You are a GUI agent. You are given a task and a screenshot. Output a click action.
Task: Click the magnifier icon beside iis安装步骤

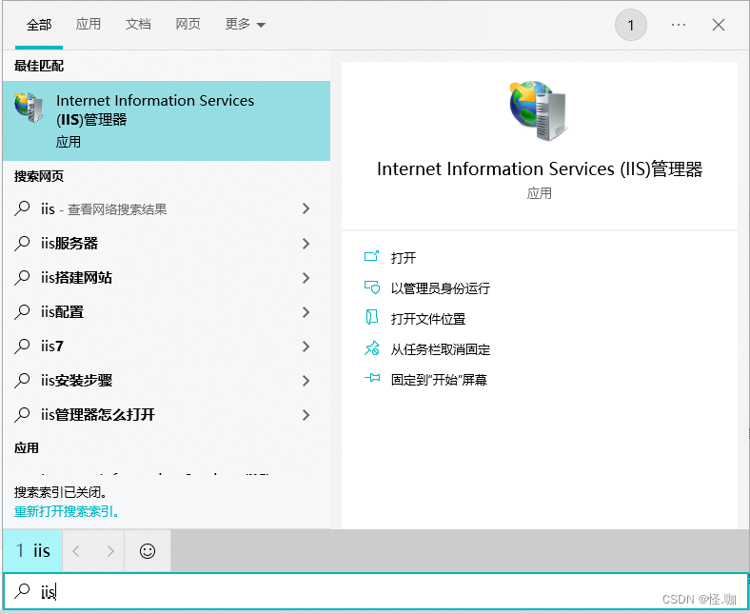(22, 381)
